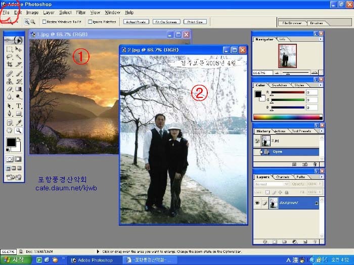The height and width of the screenshot is (265, 354).
Task: Click the History panel trash icon
Action: point(315,165)
